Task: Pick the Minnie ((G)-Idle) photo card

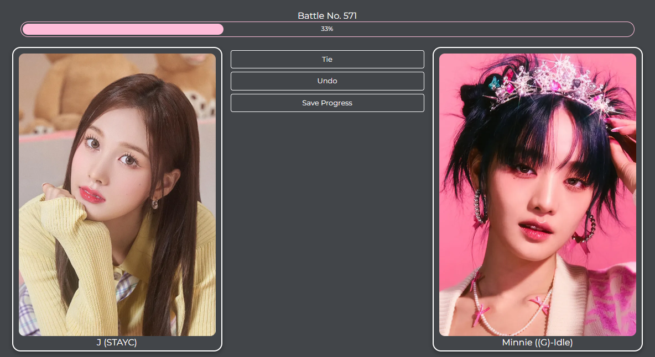Action: pyautogui.click(x=537, y=194)
